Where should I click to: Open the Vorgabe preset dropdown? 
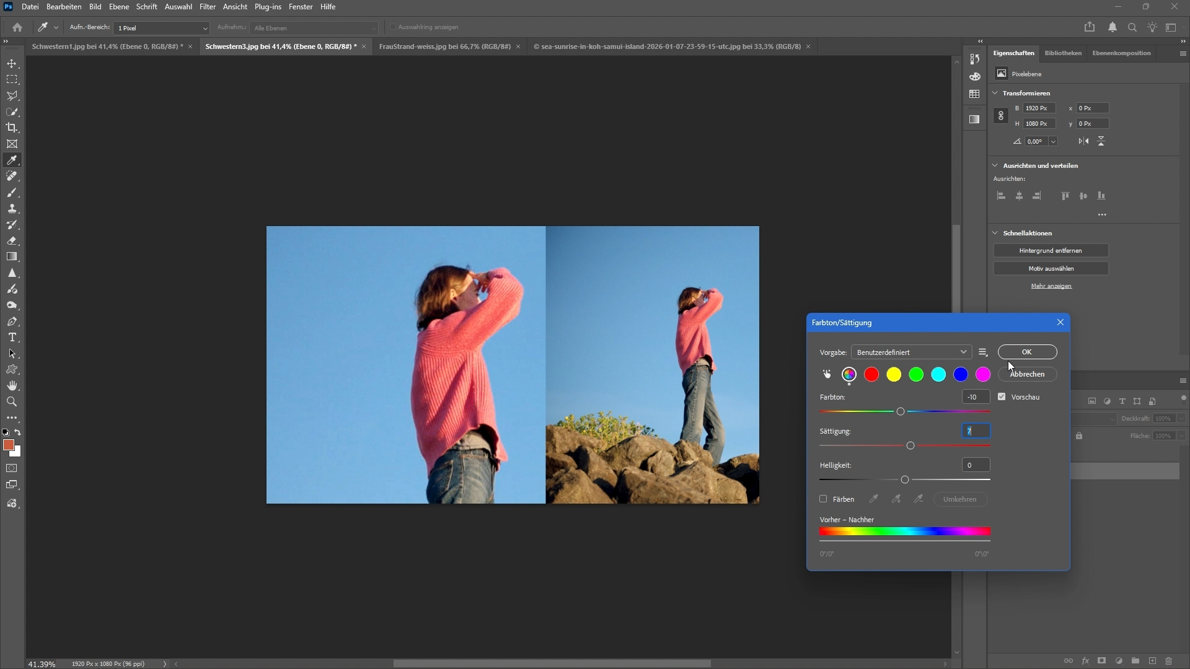pos(911,352)
